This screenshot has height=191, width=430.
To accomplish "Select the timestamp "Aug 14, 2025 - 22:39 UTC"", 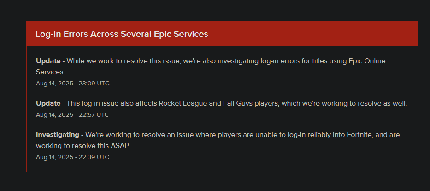I will click(72, 157).
